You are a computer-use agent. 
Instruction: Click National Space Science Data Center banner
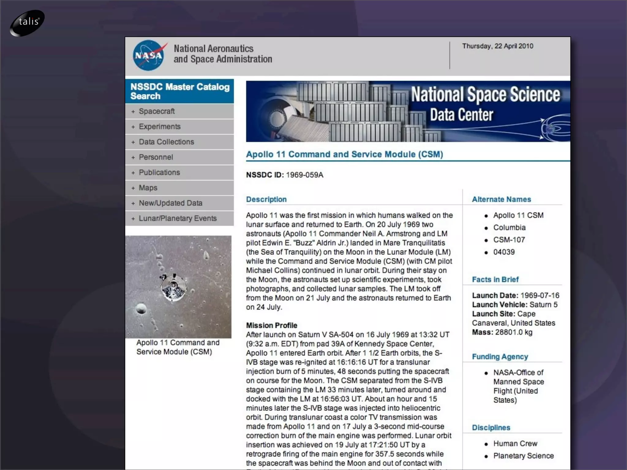click(408, 111)
